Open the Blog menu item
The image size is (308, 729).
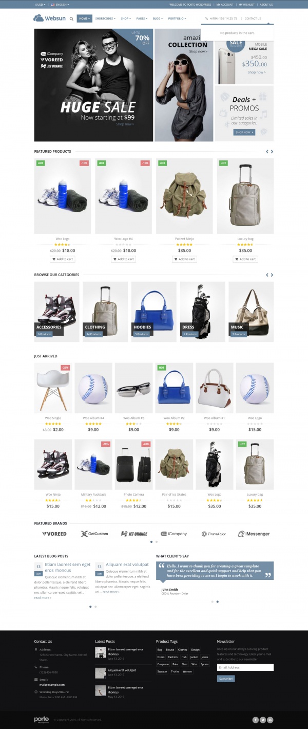(158, 19)
